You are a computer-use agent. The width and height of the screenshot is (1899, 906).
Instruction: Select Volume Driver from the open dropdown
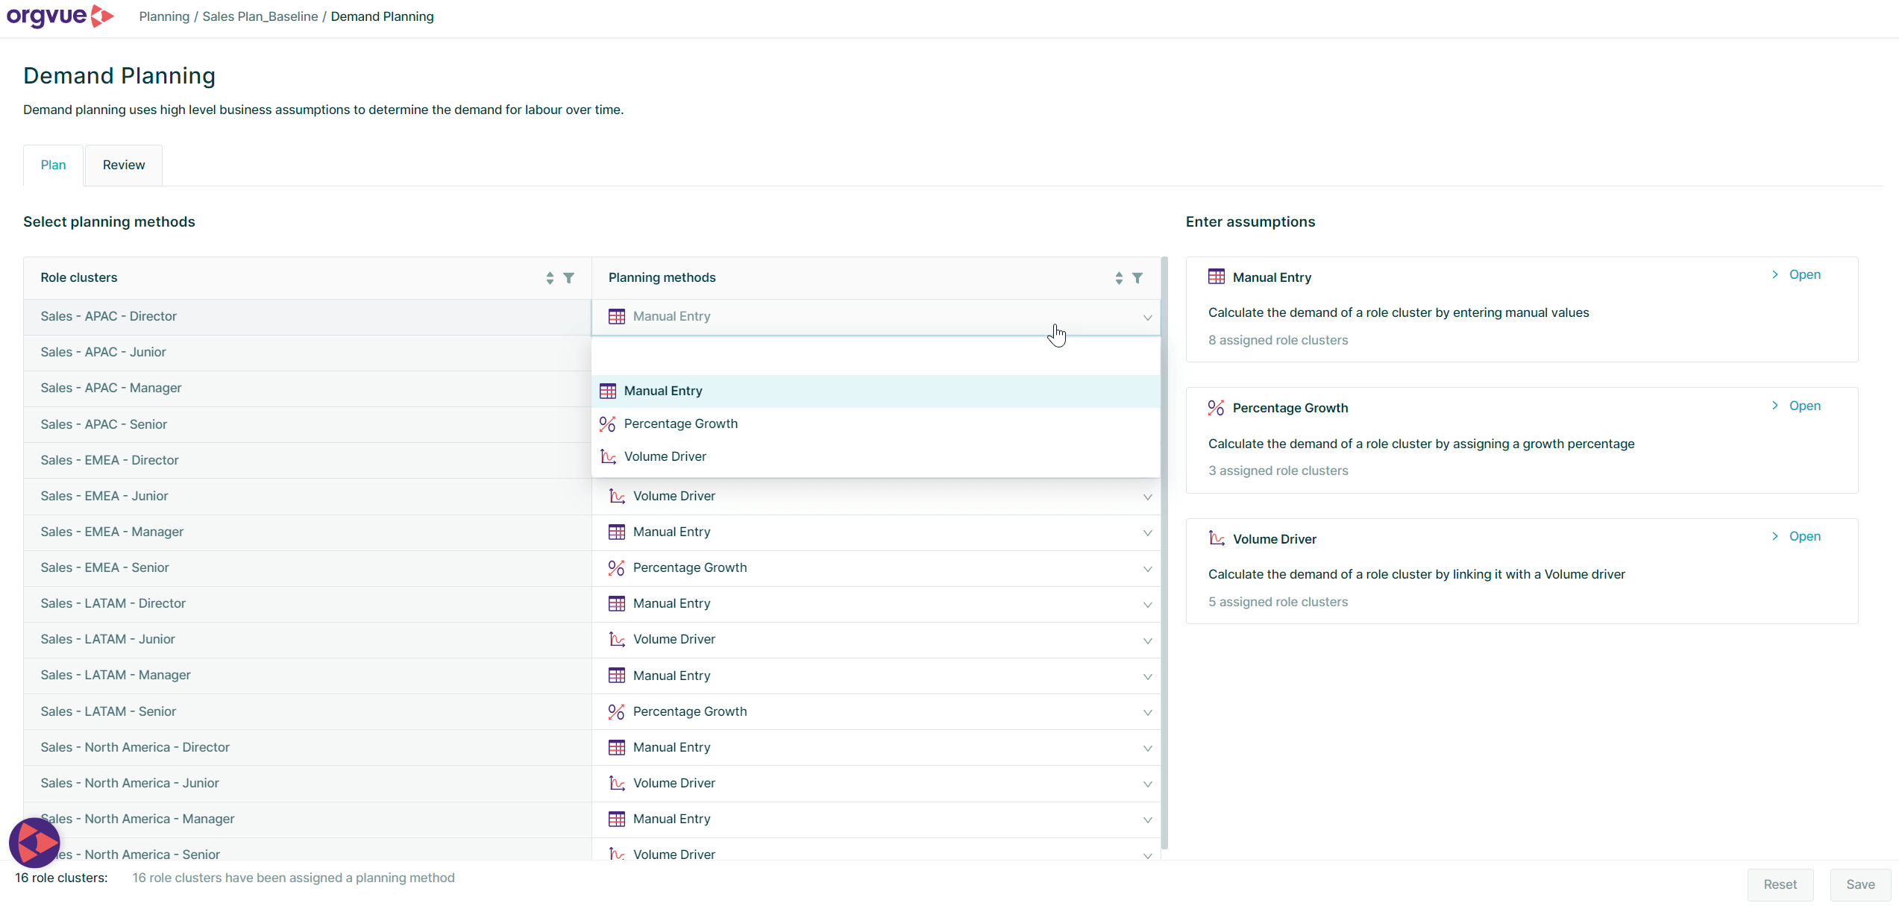point(665,456)
